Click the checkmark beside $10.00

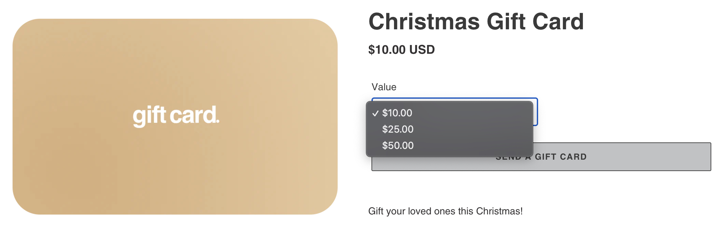tap(375, 113)
